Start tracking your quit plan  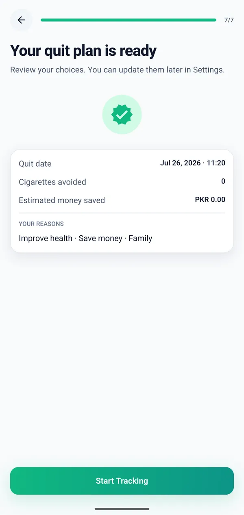click(122, 481)
